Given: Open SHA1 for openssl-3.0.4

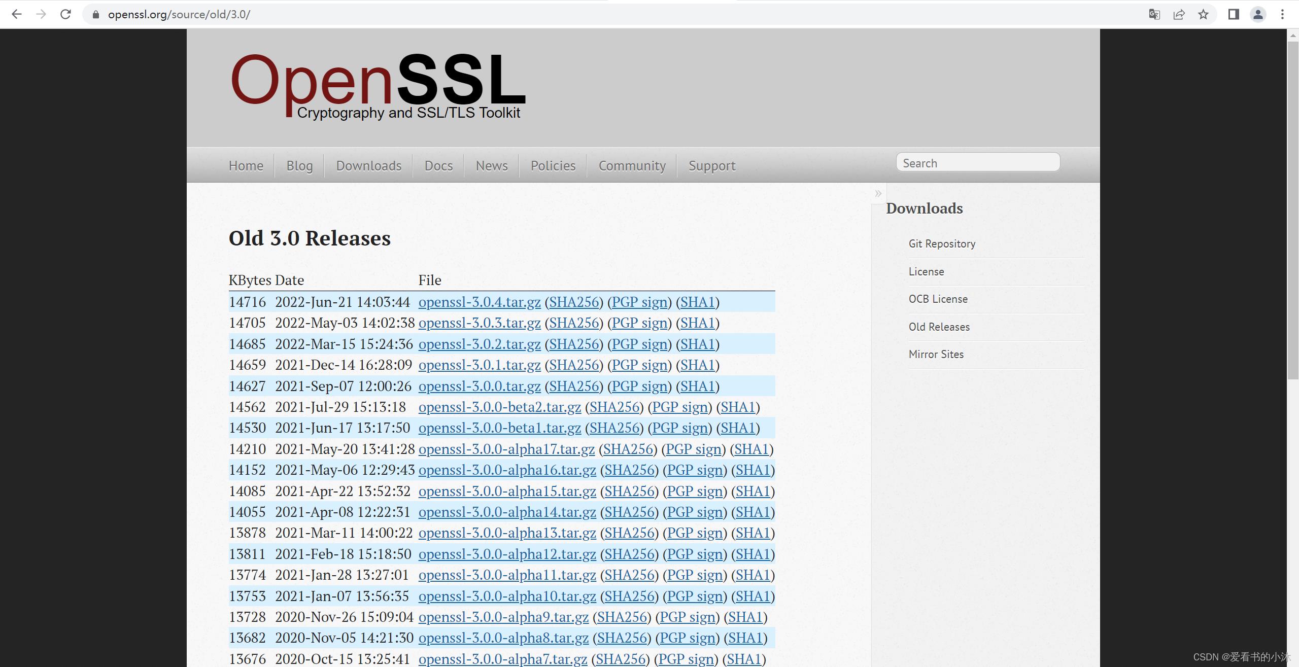Looking at the screenshot, I should 698,302.
